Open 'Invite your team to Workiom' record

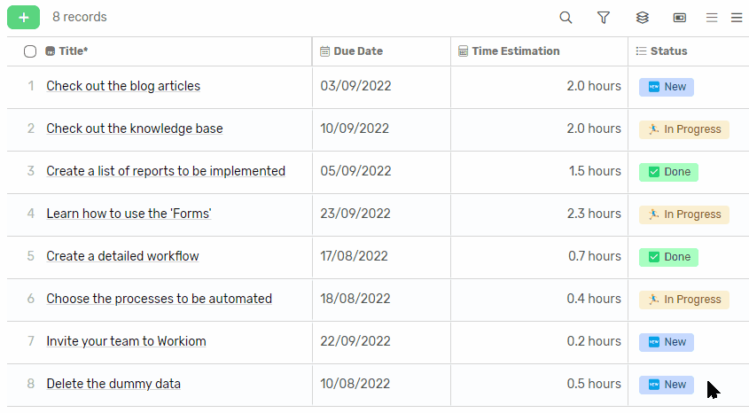point(126,341)
